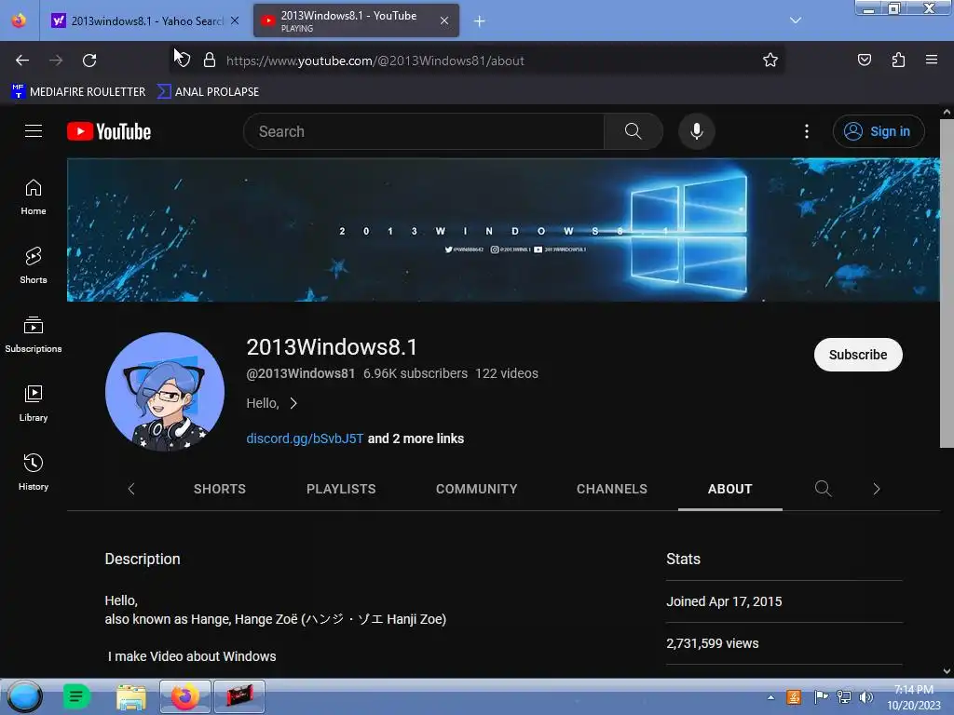List all tabs dropdown arrow
The image size is (954, 715).
coord(796,20)
